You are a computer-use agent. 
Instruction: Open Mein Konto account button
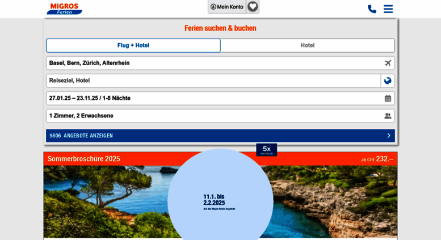click(x=227, y=7)
